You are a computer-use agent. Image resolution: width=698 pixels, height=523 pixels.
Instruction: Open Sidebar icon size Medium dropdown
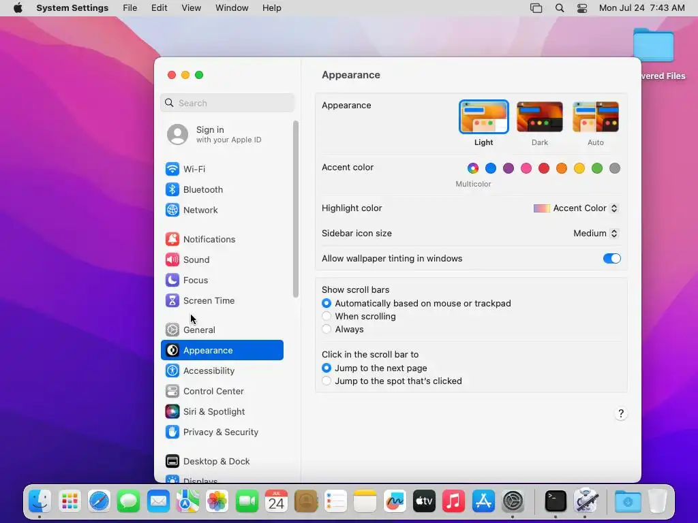[596, 233]
